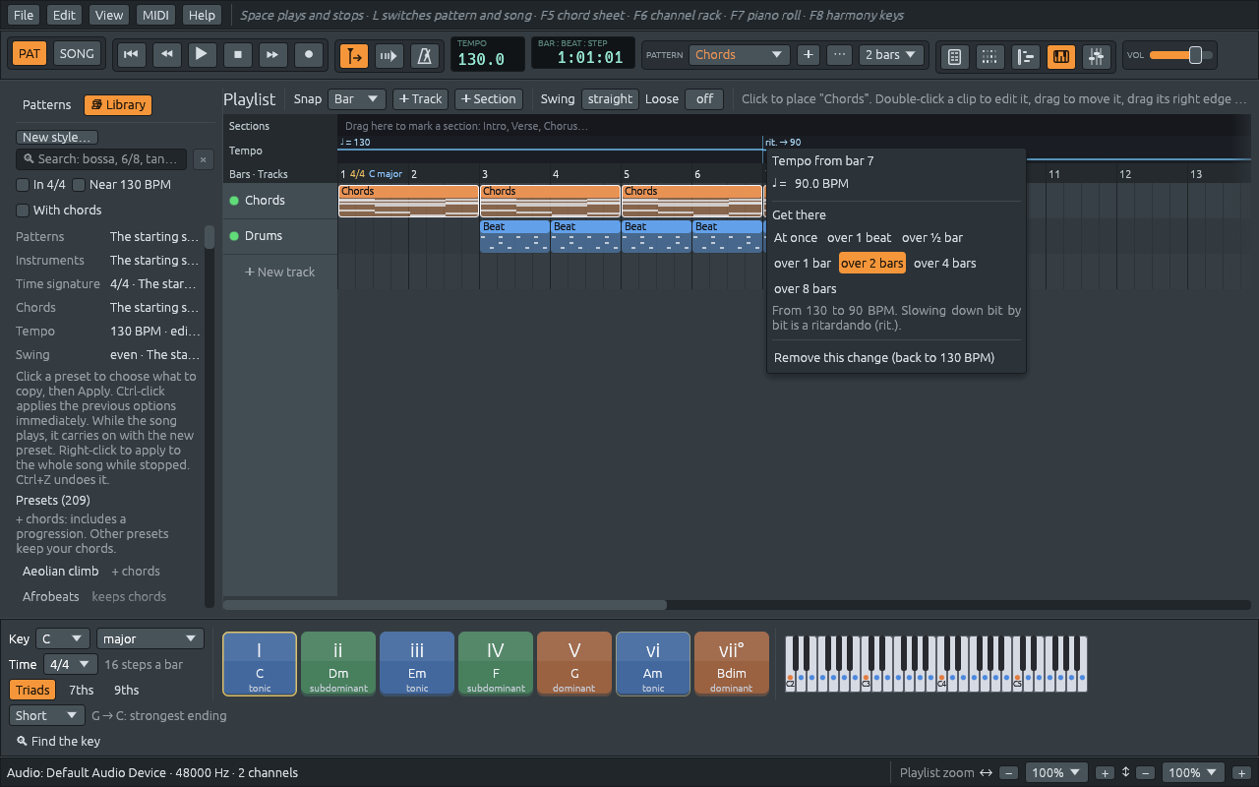Click the highlighted orange icon beside the metronome

(x=354, y=56)
